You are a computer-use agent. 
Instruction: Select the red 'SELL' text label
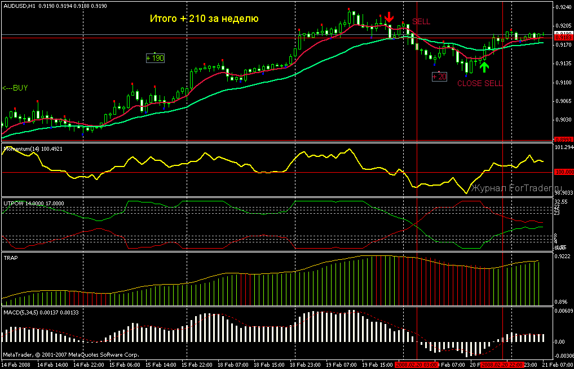(421, 21)
